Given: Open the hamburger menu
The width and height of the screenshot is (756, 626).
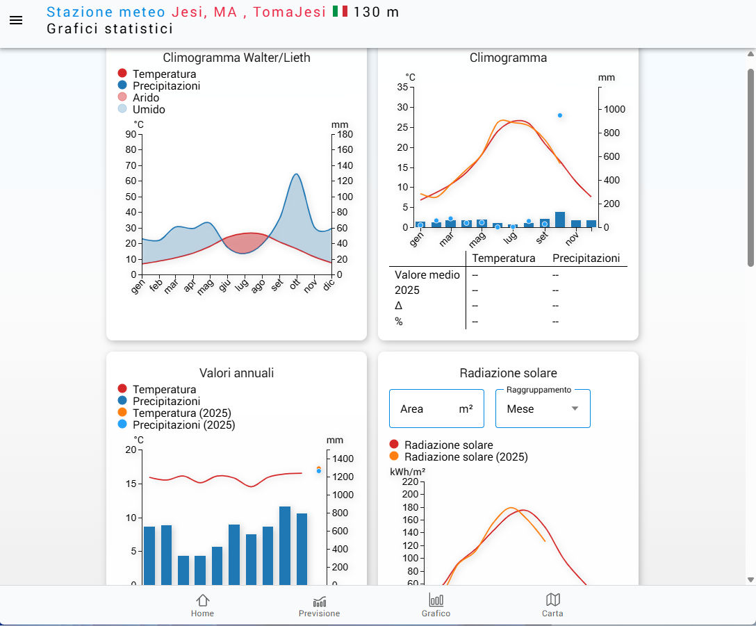Looking at the screenshot, I should tap(16, 20).
